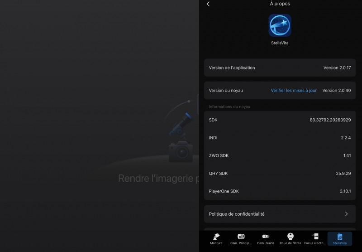Click the Version du noyau label
This screenshot has height=252, width=362.
click(x=226, y=90)
